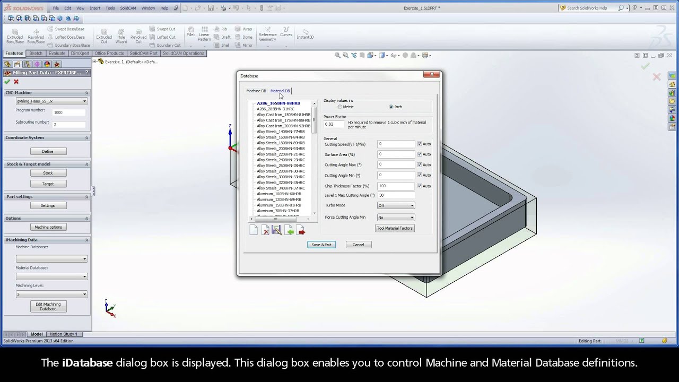Collapse the Stock & Target model section
679x382 pixels.
tap(87, 164)
